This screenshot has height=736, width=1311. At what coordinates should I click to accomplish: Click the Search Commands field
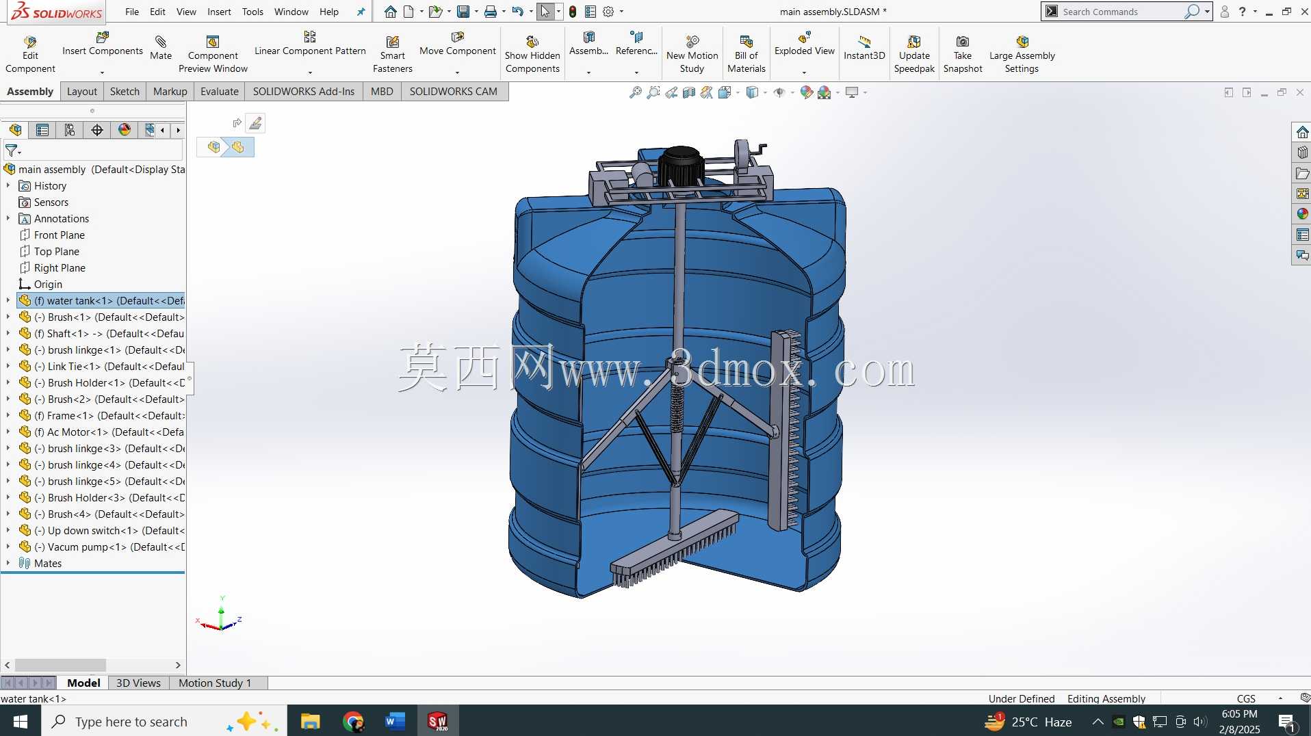click(1121, 12)
